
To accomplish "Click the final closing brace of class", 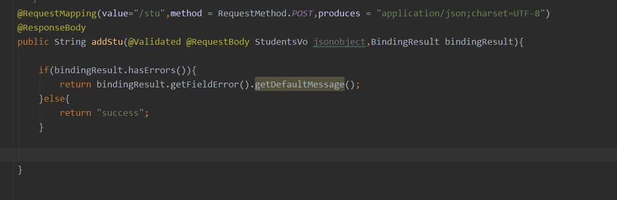I will 20,170.
